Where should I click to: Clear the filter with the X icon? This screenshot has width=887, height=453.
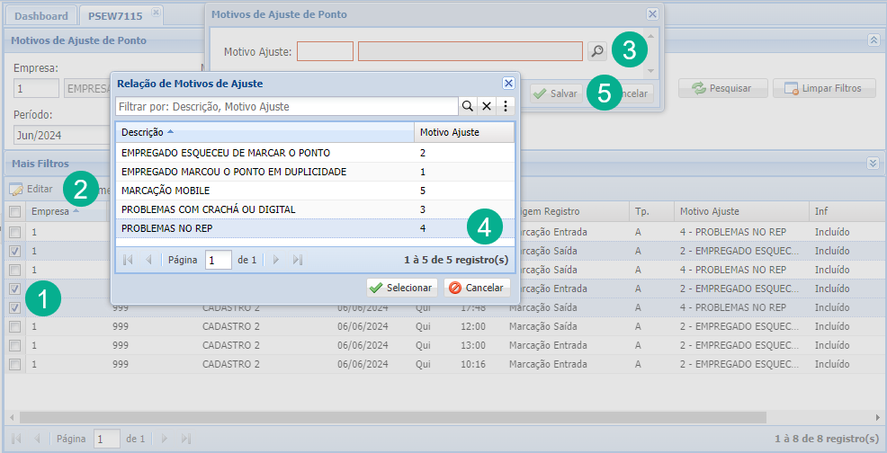[x=487, y=106]
